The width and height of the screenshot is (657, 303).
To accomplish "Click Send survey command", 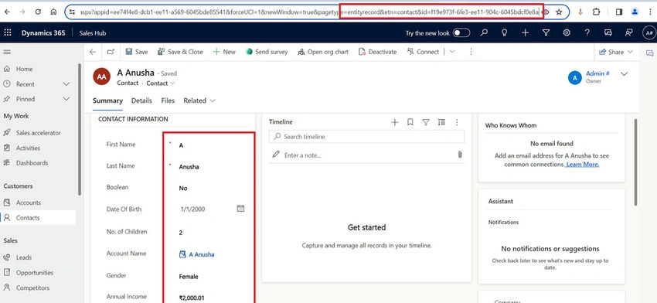I will [x=267, y=52].
